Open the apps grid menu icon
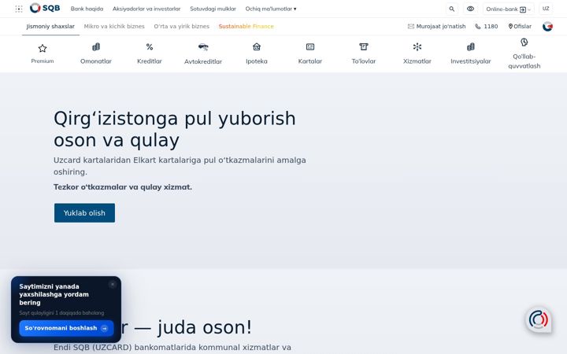This screenshot has height=354, width=567. click(x=19, y=9)
